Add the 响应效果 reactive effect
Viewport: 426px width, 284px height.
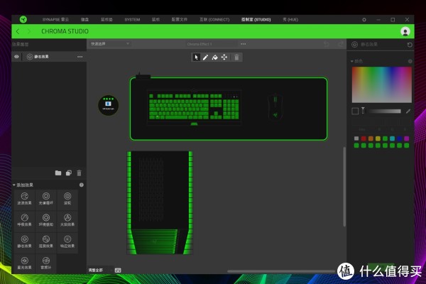click(x=67, y=242)
